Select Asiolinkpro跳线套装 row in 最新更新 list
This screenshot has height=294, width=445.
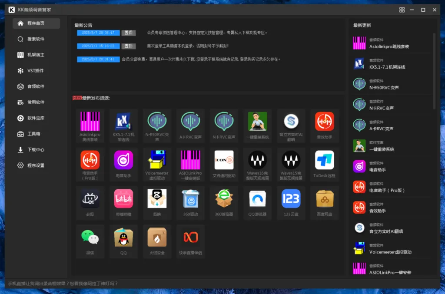click(x=392, y=43)
